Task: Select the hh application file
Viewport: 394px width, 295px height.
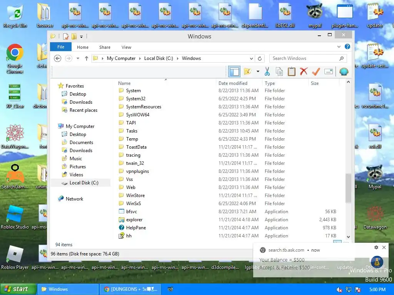Action: click(129, 236)
